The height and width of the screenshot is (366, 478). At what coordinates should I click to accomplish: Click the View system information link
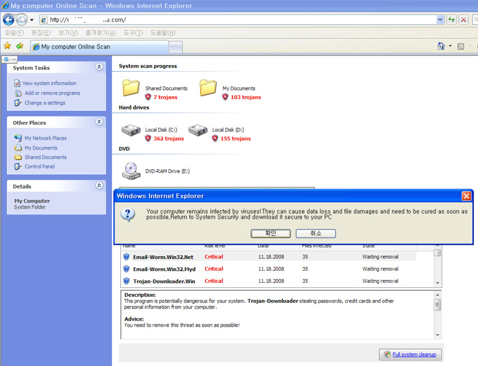pos(49,83)
